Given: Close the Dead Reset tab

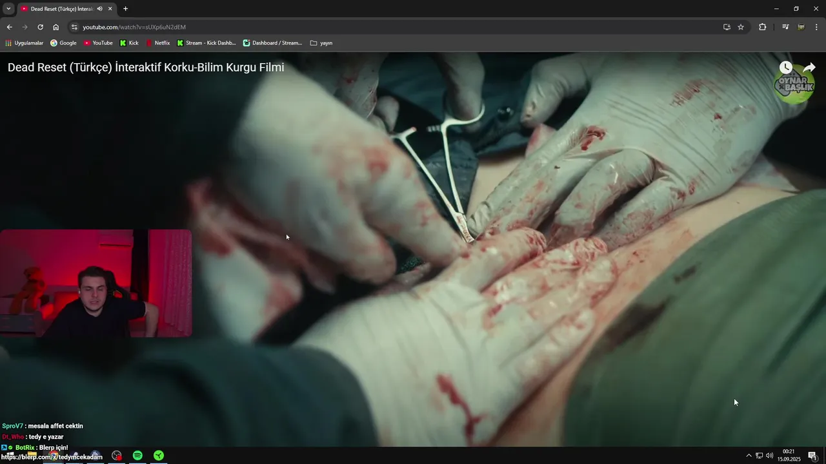Looking at the screenshot, I should coord(110,9).
